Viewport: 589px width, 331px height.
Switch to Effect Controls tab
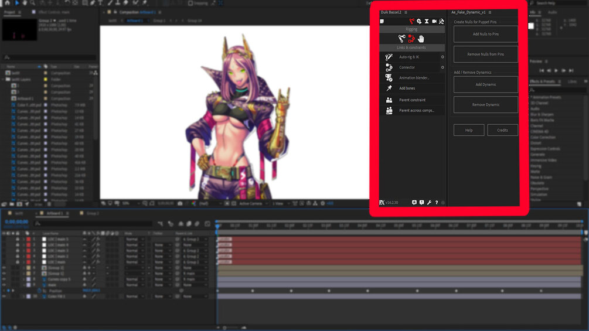pyautogui.click(x=53, y=12)
